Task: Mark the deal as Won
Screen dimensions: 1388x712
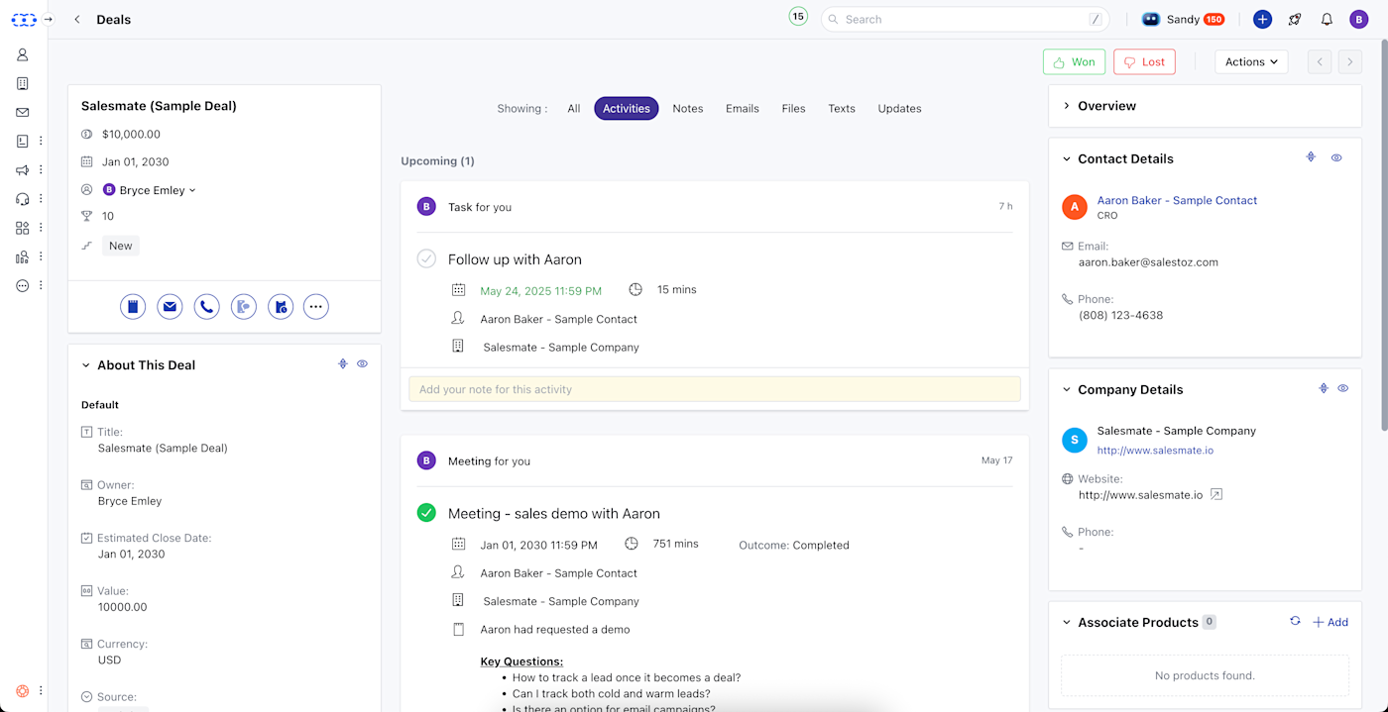Action: pyautogui.click(x=1074, y=61)
